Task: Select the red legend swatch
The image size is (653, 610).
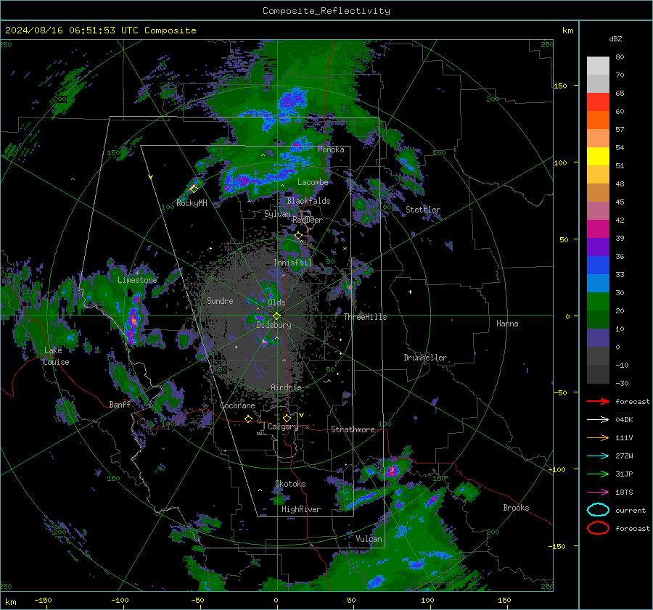Action: [x=598, y=102]
